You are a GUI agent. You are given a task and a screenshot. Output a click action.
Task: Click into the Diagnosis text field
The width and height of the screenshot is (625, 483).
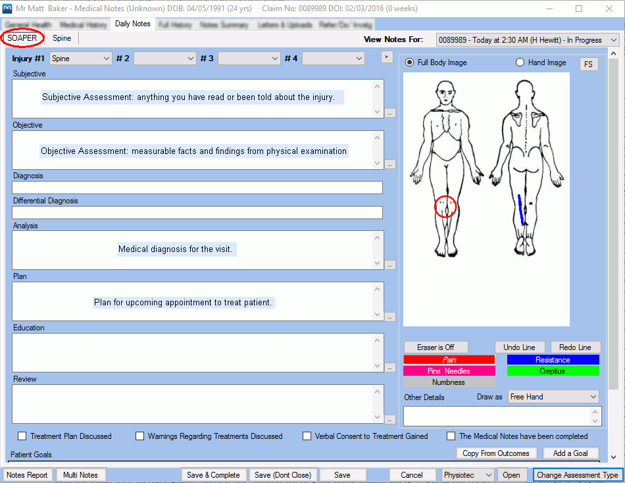point(197,188)
